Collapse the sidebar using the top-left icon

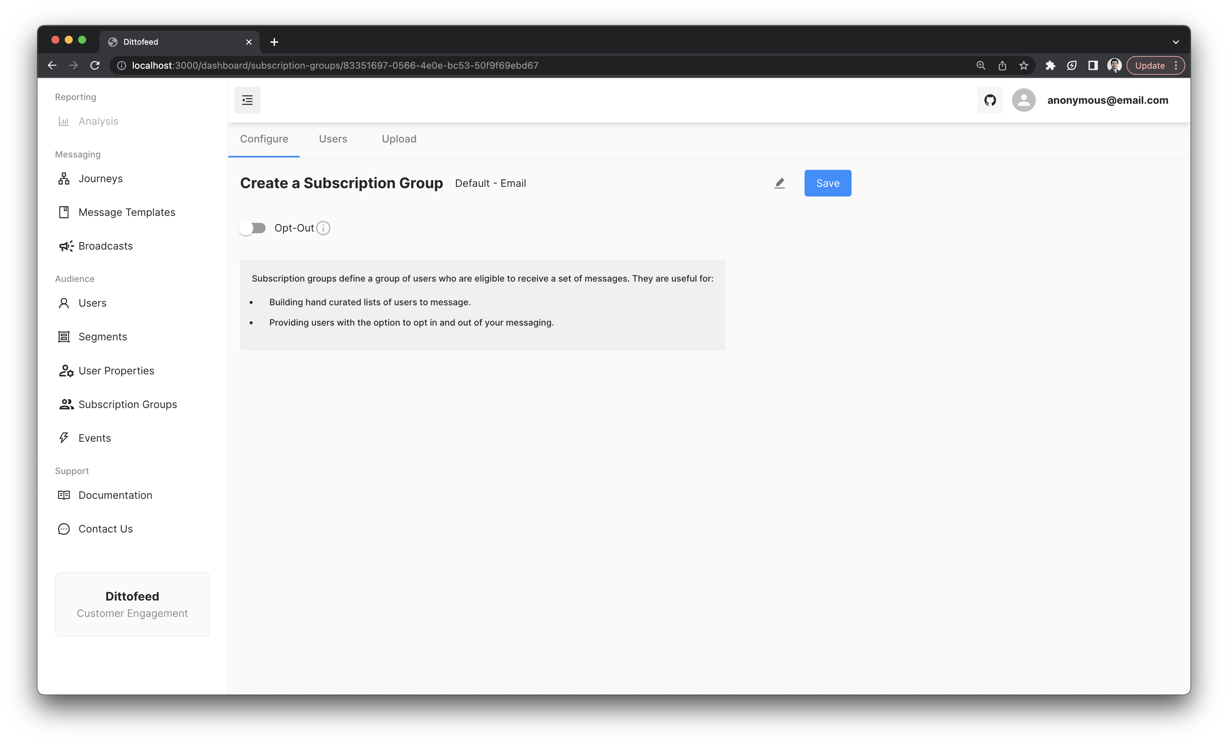point(247,100)
